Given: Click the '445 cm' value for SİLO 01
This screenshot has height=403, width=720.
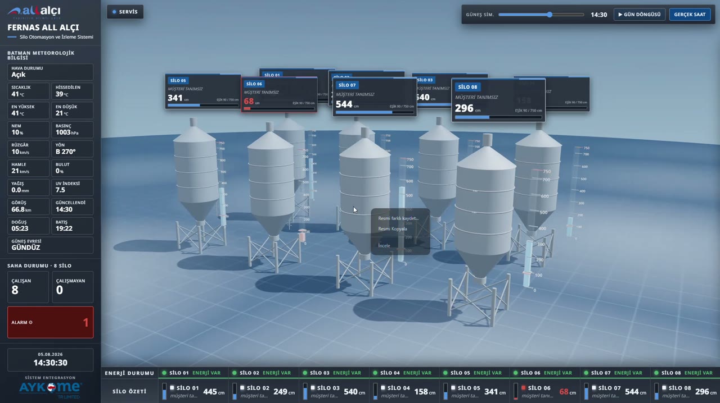Looking at the screenshot, I should tap(214, 392).
